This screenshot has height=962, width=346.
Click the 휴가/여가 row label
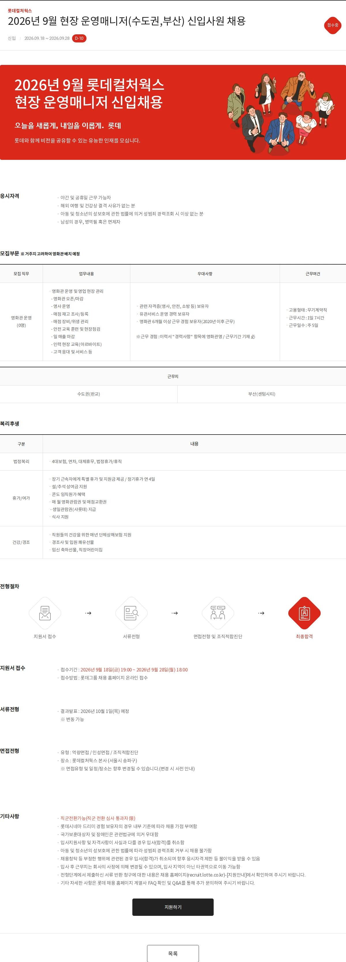click(x=21, y=498)
